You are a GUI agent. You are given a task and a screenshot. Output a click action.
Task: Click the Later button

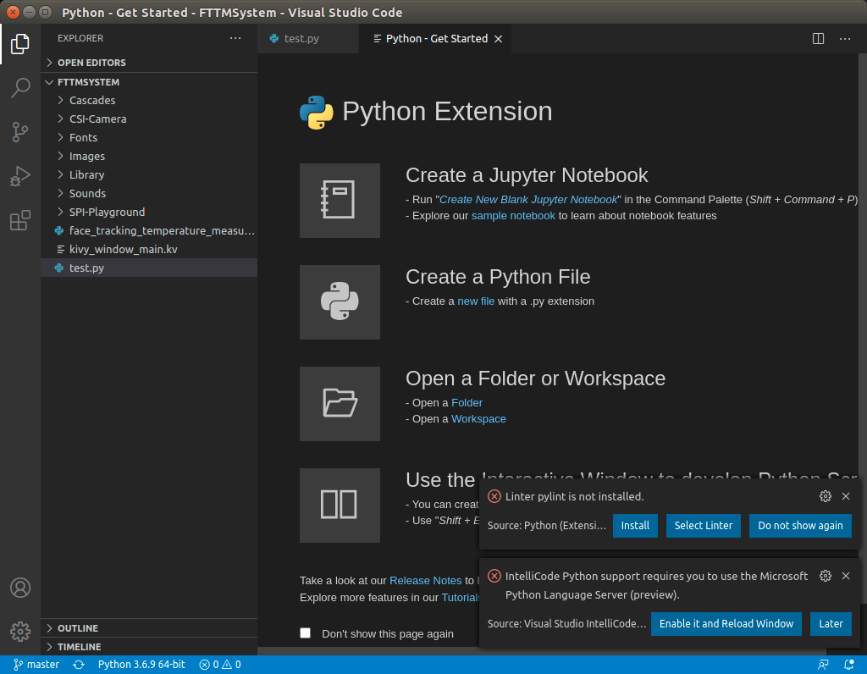[x=831, y=624]
